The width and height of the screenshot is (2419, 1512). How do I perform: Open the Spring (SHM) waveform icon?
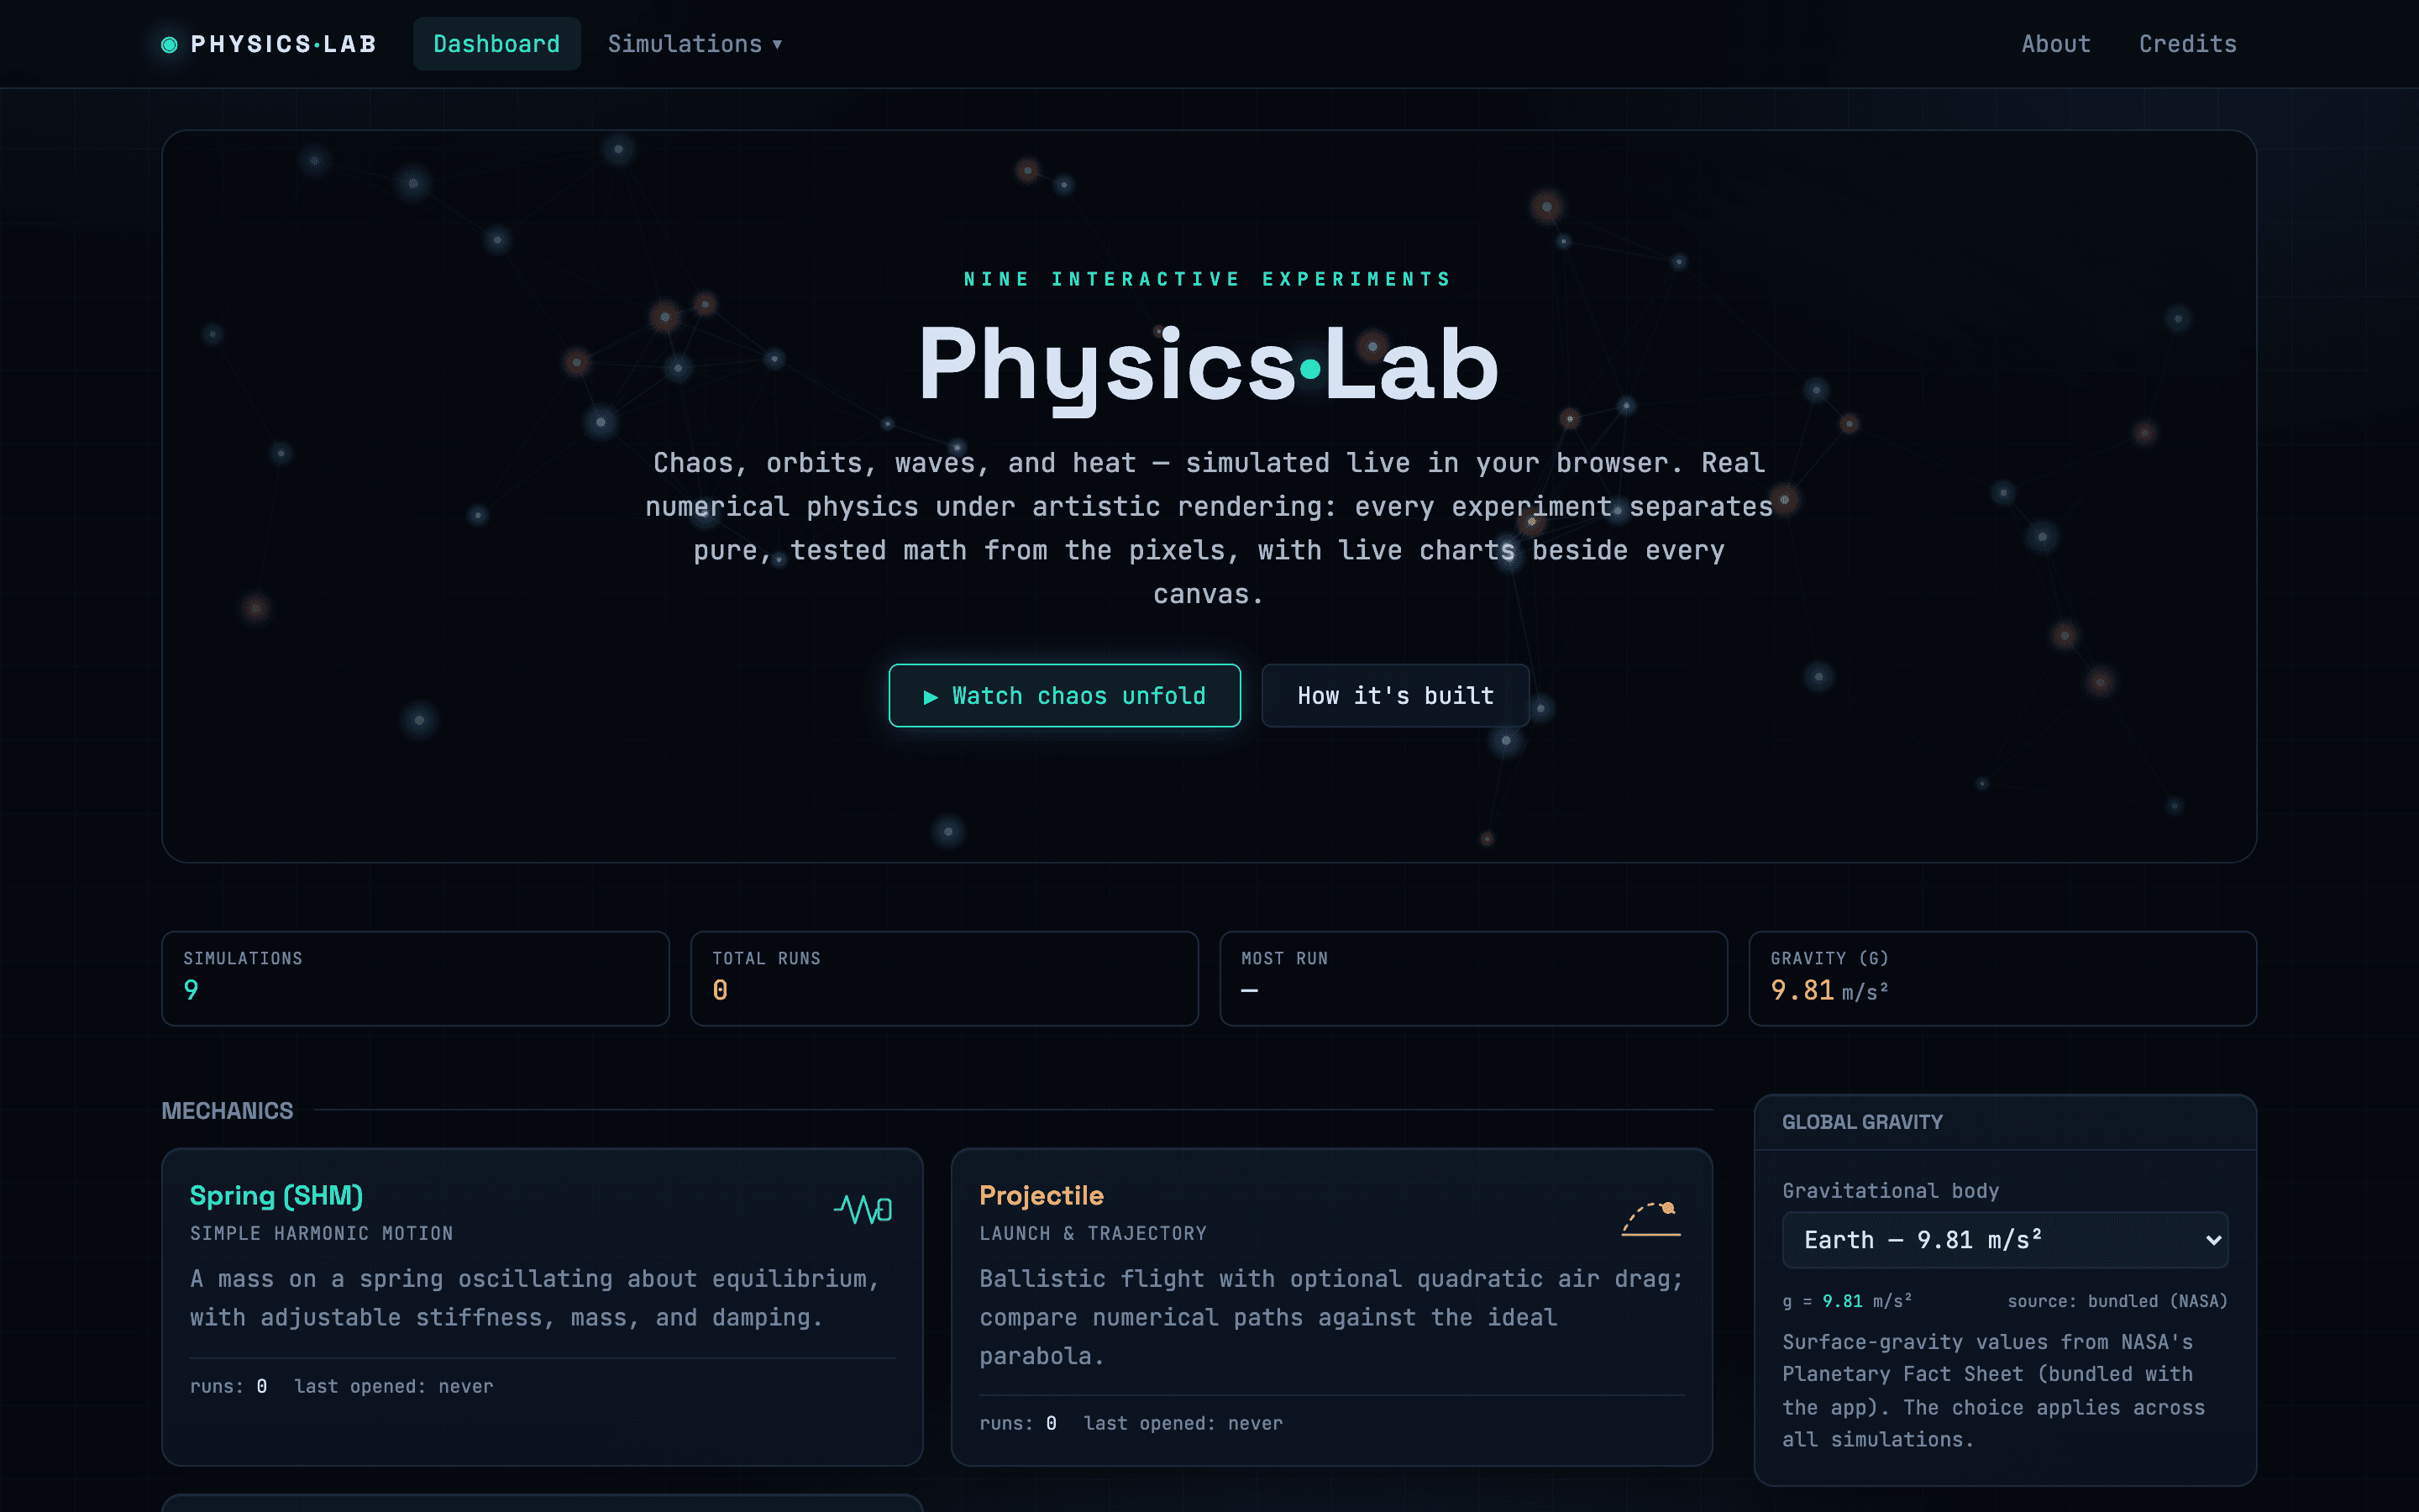pyautogui.click(x=863, y=1209)
